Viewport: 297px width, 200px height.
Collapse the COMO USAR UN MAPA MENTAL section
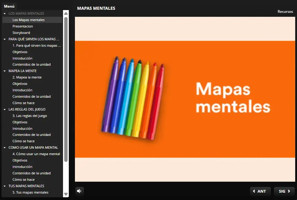5,148
